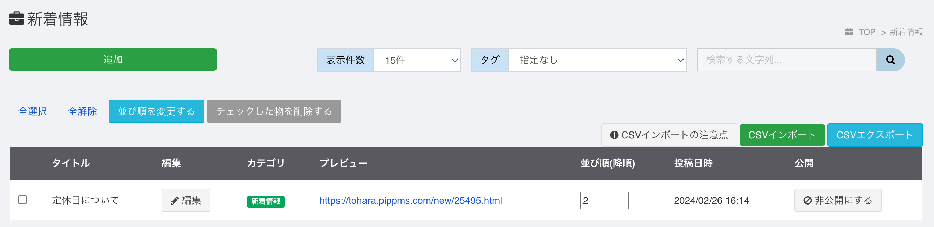
Task: Deselect all rows with 全解除
Action: (x=82, y=111)
